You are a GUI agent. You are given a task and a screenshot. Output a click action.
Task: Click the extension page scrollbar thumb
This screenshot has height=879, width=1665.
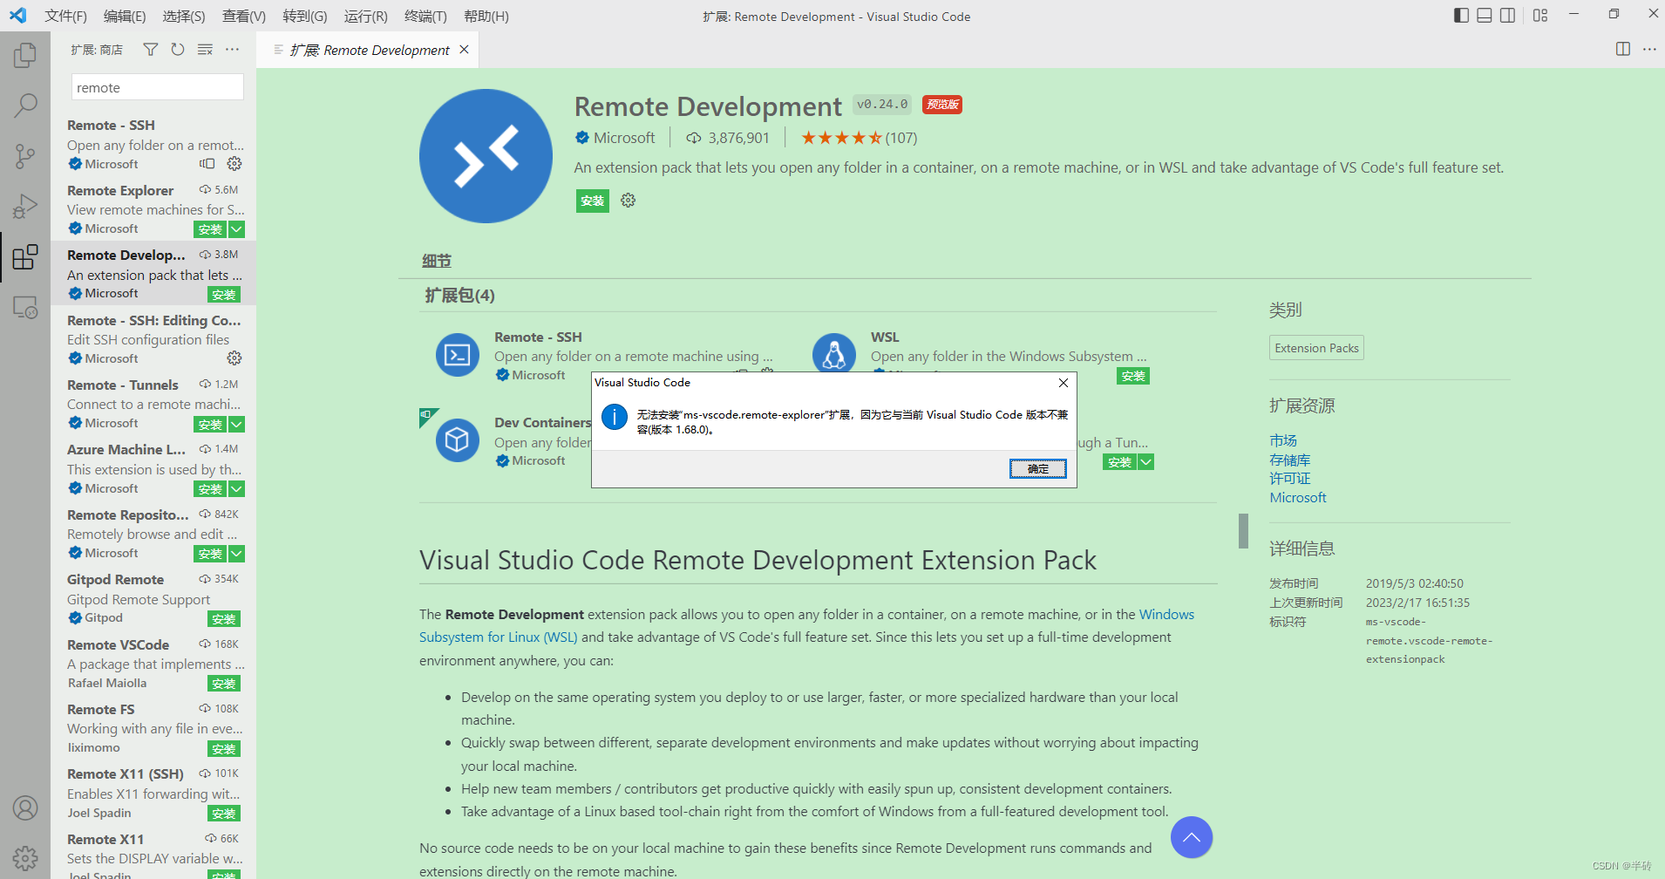click(x=1243, y=531)
